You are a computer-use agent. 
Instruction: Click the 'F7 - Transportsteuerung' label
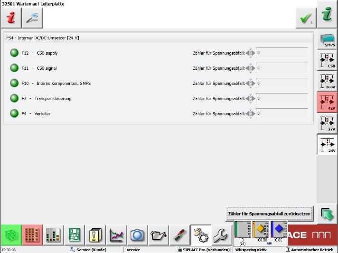point(47,98)
